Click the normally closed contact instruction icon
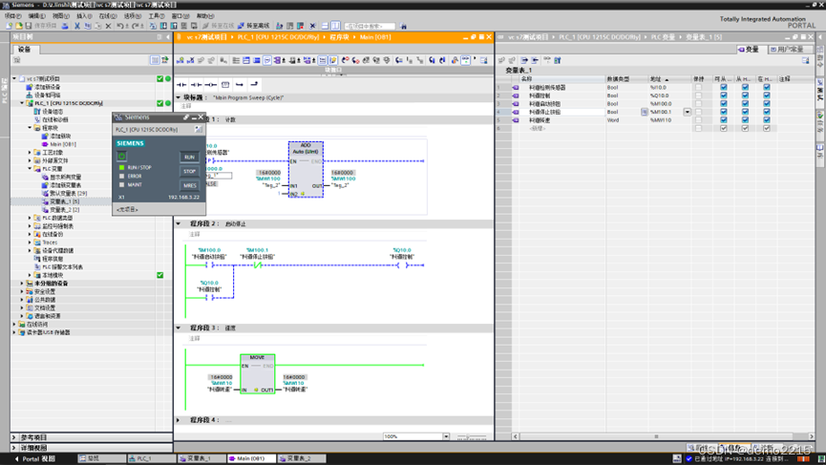Screen dimensions: 826x465 point(196,84)
